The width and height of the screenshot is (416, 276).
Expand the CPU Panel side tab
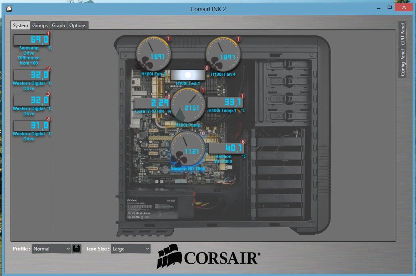click(x=402, y=34)
